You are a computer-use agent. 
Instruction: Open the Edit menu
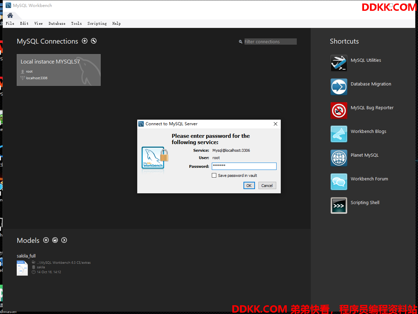tap(24, 23)
